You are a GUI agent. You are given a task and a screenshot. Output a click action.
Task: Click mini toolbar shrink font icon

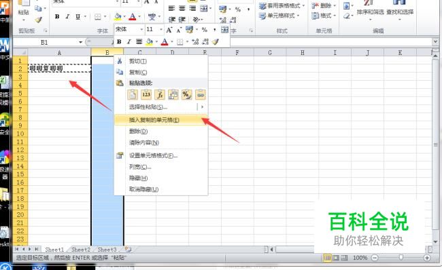[x=179, y=30]
